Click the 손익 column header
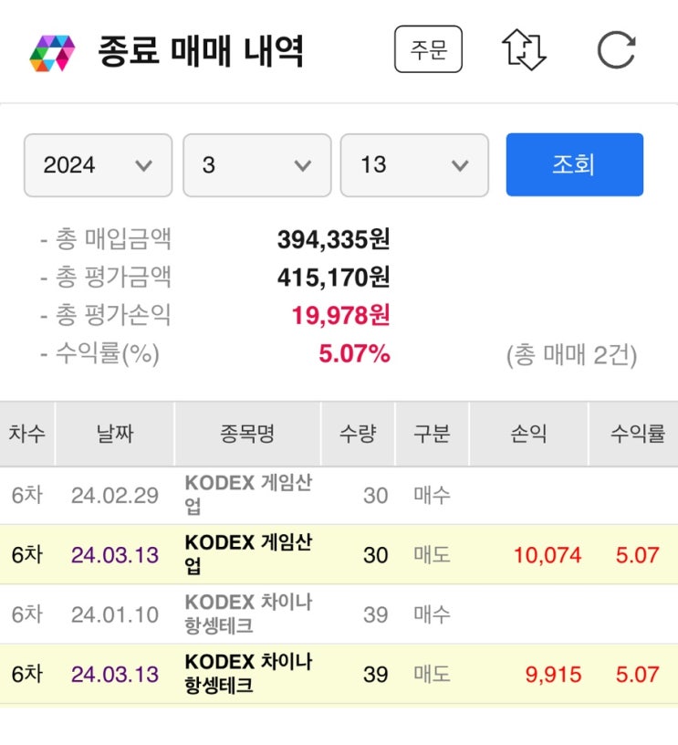This screenshot has width=678, height=745. 527,434
